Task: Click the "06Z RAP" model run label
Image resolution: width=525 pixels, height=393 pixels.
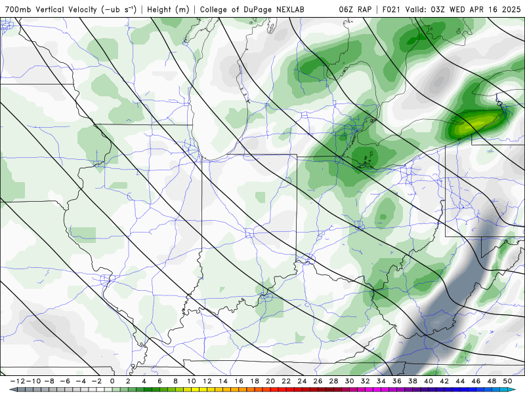Action: (x=355, y=9)
